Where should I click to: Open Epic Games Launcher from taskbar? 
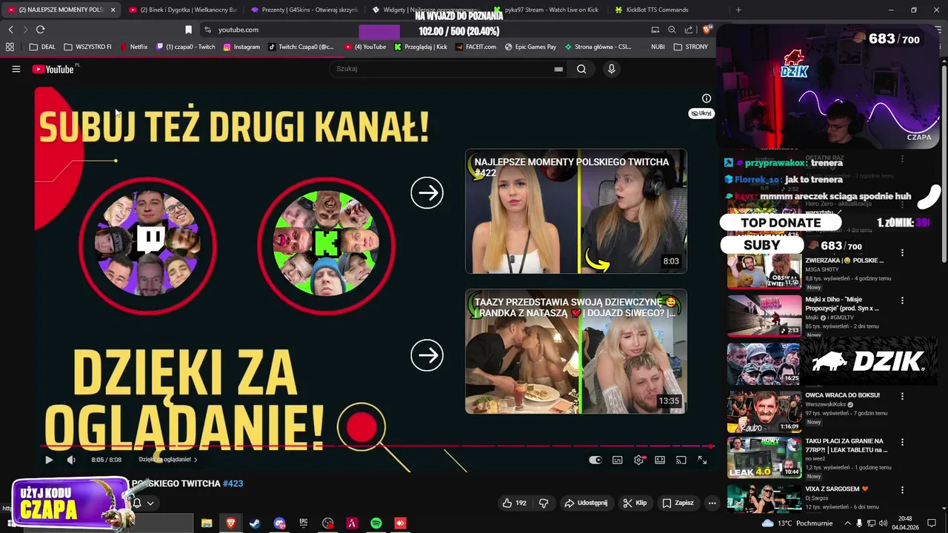click(x=304, y=523)
